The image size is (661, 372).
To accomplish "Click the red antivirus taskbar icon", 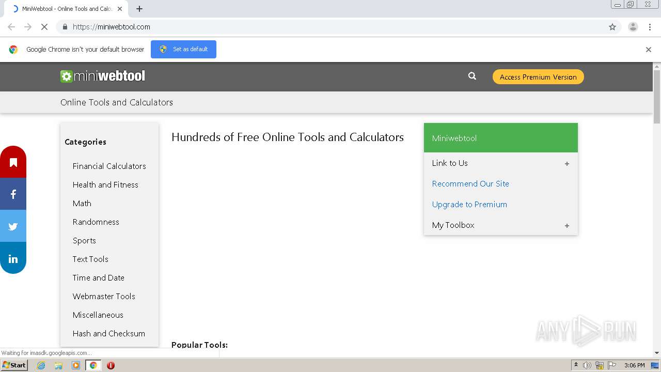I will pos(111,365).
